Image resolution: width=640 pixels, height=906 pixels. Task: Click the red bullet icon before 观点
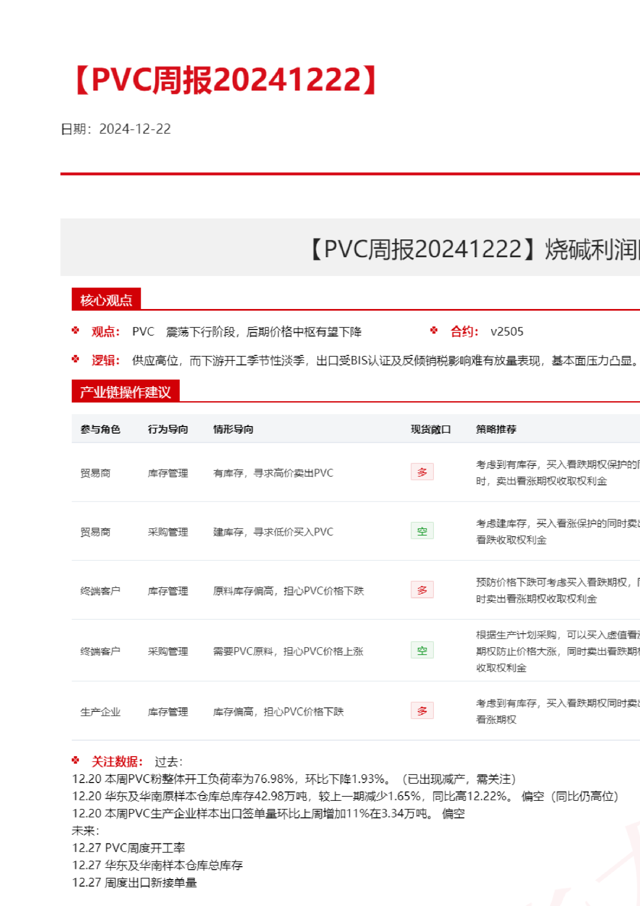click(75, 331)
